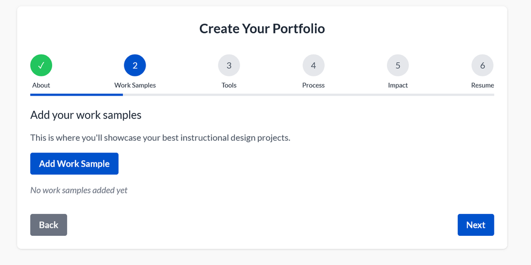Click the Create Your Portfolio title
Screen dimensions: 531x265
(262, 28)
